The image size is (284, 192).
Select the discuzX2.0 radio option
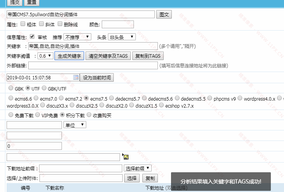coord(102,105)
